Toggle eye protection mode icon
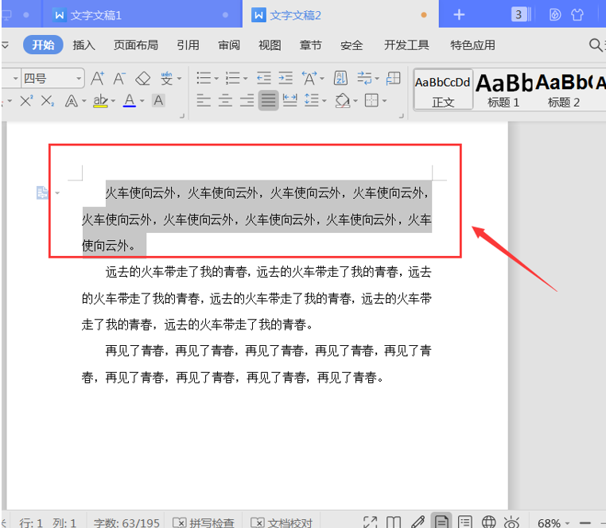The image size is (606, 528). coord(511,522)
